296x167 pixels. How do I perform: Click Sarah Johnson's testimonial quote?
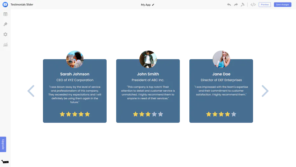click(x=75, y=94)
